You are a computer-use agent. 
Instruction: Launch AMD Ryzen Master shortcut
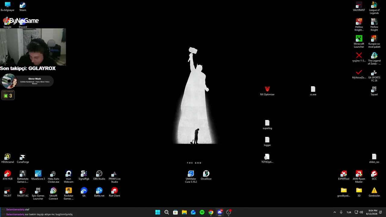click(x=359, y=177)
